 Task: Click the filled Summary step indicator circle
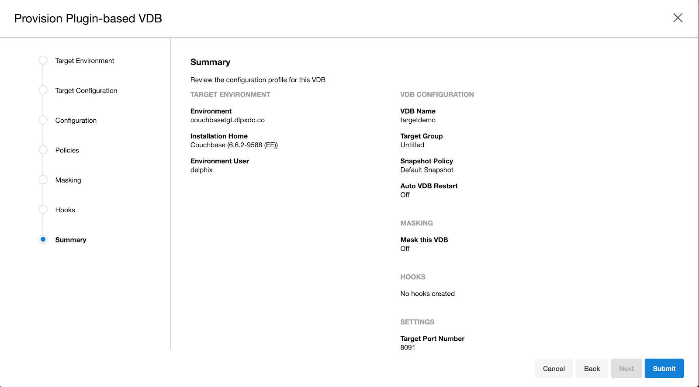coord(42,239)
